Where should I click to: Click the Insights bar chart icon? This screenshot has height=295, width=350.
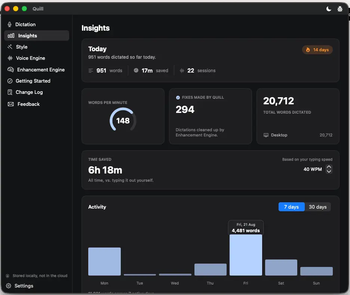[x=11, y=36]
